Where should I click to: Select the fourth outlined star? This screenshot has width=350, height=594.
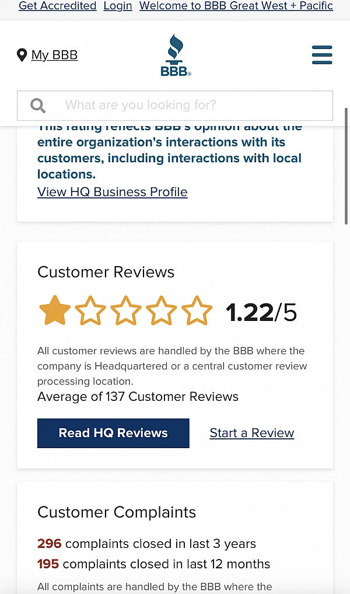pyautogui.click(x=162, y=310)
